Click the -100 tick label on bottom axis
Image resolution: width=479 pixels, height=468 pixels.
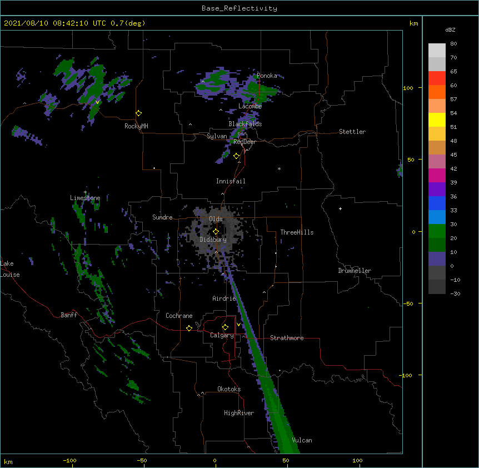pos(69,460)
